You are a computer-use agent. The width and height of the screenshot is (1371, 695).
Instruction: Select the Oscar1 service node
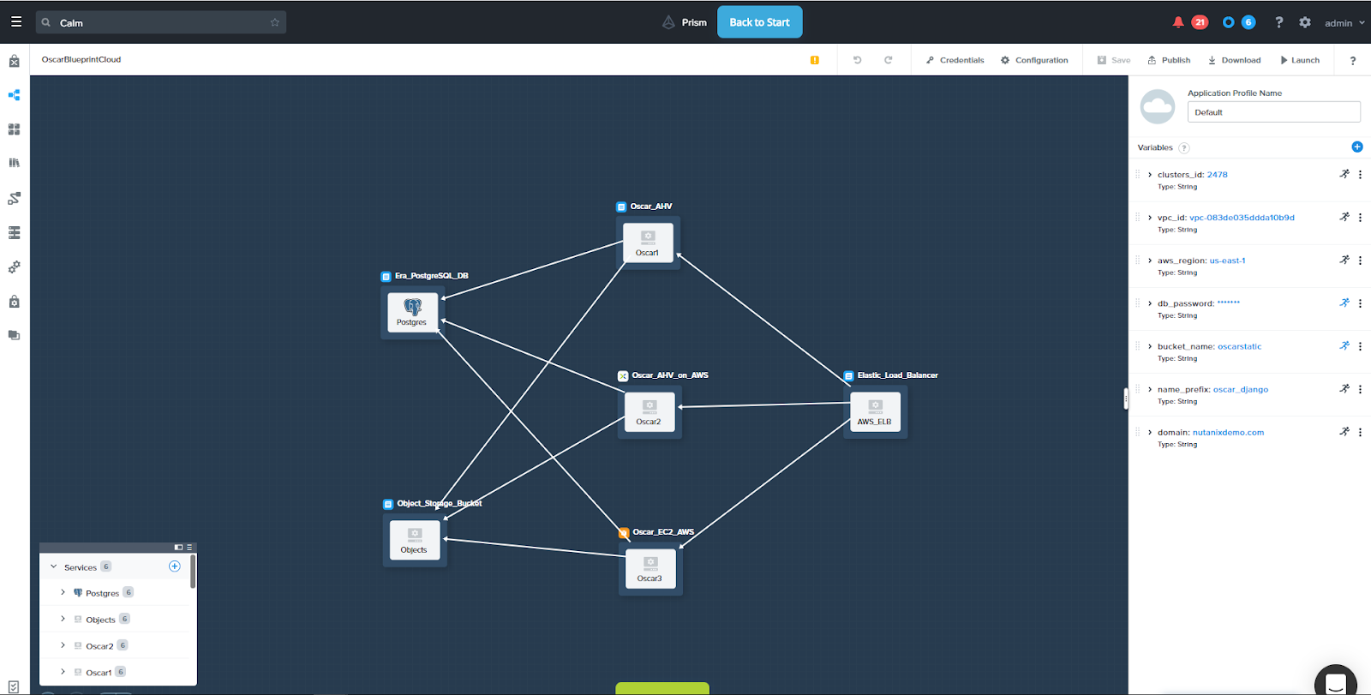pyautogui.click(x=648, y=243)
